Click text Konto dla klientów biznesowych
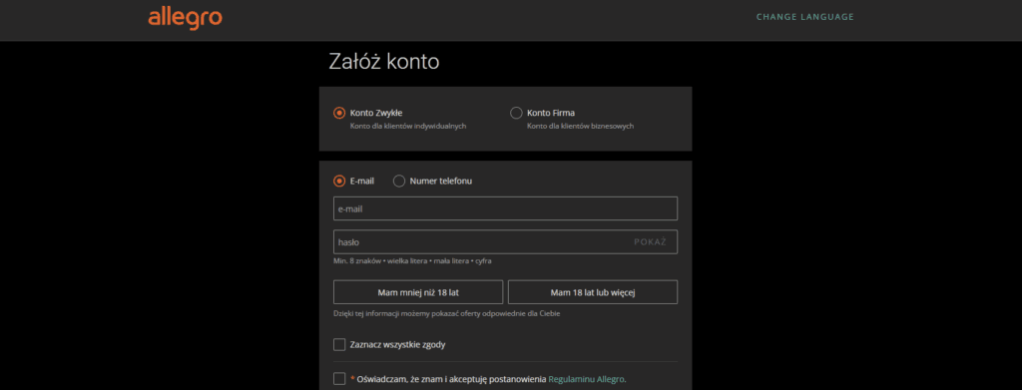The width and height of the screenshot is (1022, 390). [x=580, y=127]
